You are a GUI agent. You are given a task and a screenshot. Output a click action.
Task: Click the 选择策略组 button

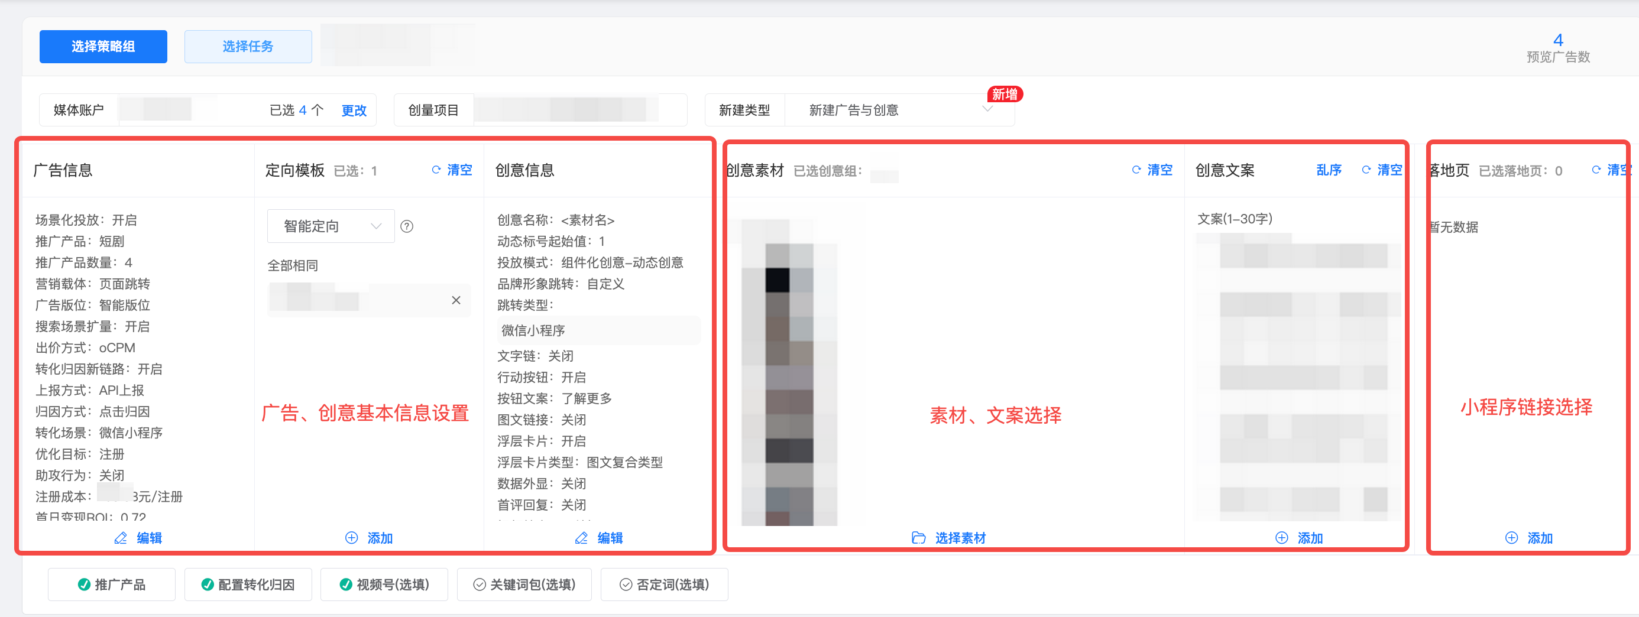(x=103, y=47)
